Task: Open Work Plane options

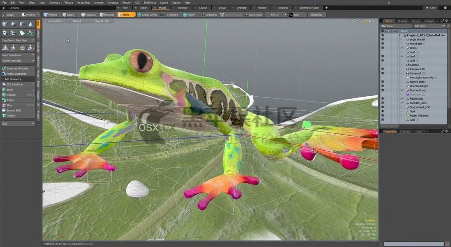Action: point(253,15)
